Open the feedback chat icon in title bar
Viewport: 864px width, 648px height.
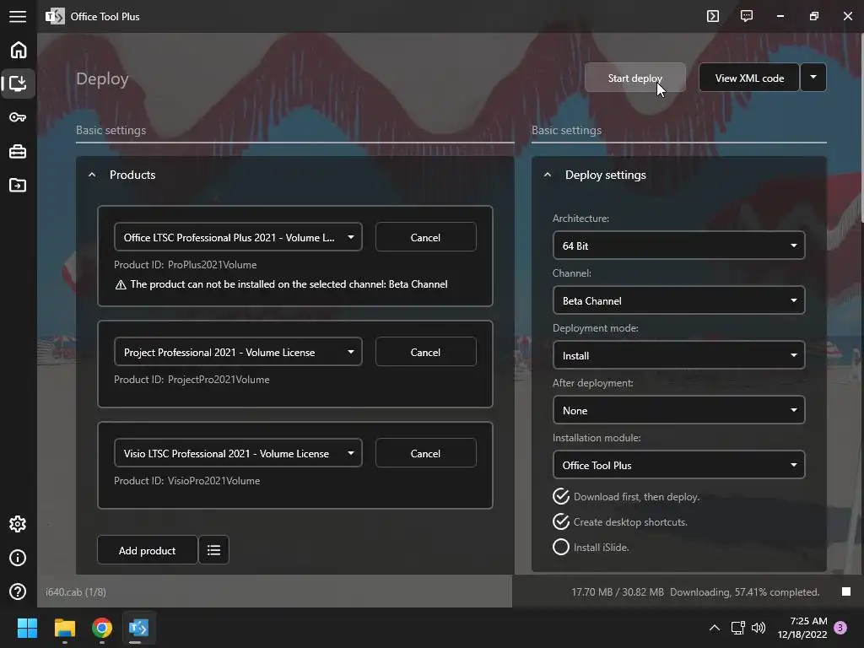coord(747,16)
